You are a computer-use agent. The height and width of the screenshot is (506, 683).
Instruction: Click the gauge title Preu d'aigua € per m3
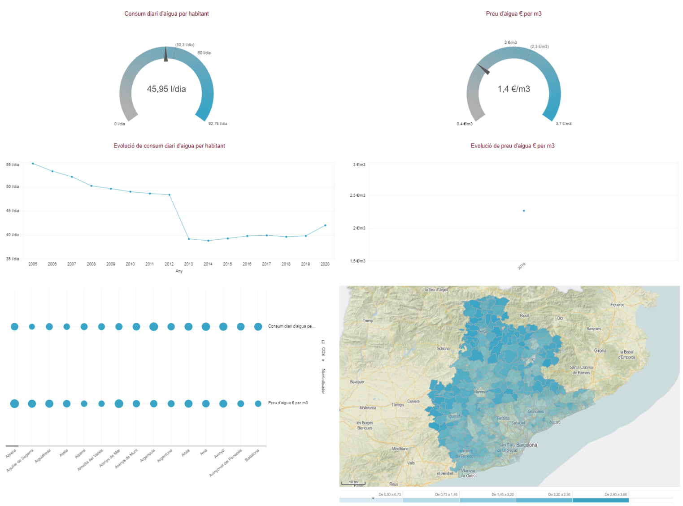(514, 14)
